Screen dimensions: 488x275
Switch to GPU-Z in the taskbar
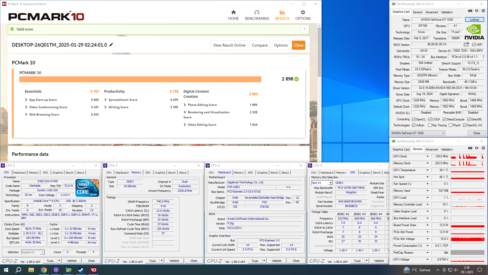pos(69,270)
